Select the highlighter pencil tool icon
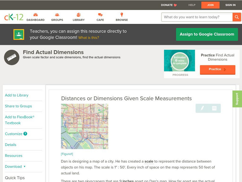The width and height of the screenshot is (242, 182). tap(202, 108)
